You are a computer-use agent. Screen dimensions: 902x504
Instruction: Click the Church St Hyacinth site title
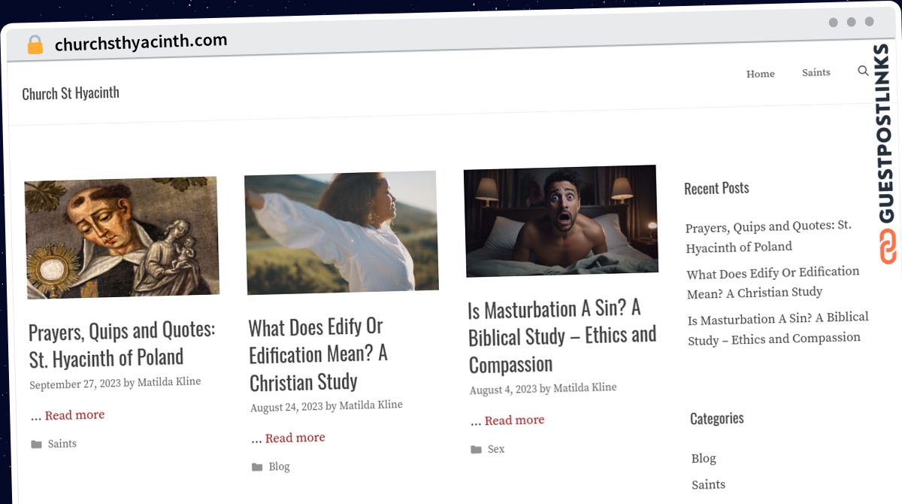click(x=71, y=93)
